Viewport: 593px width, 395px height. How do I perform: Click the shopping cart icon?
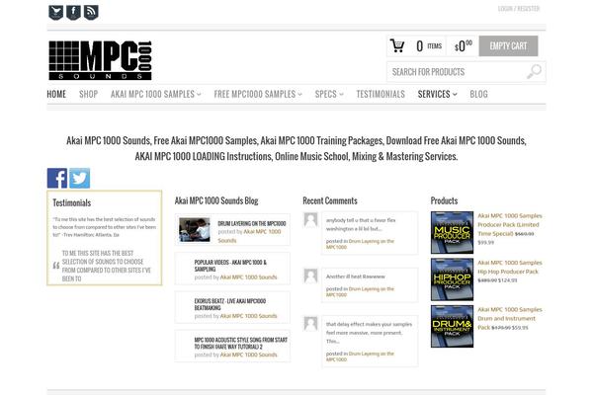coord(397,45)
